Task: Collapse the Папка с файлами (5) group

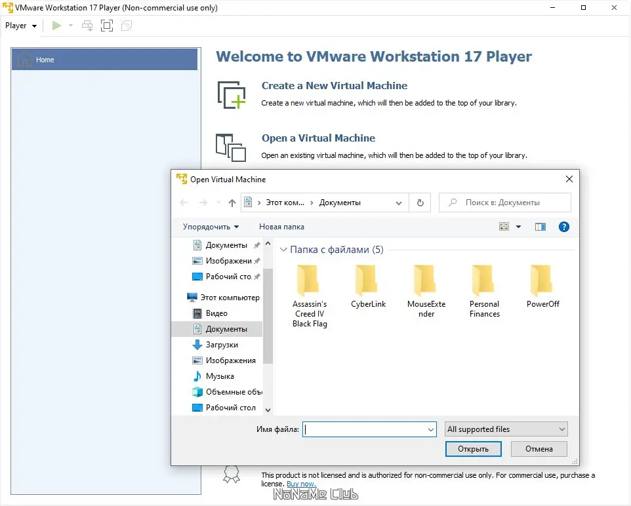Action: [x=283, y=250]
